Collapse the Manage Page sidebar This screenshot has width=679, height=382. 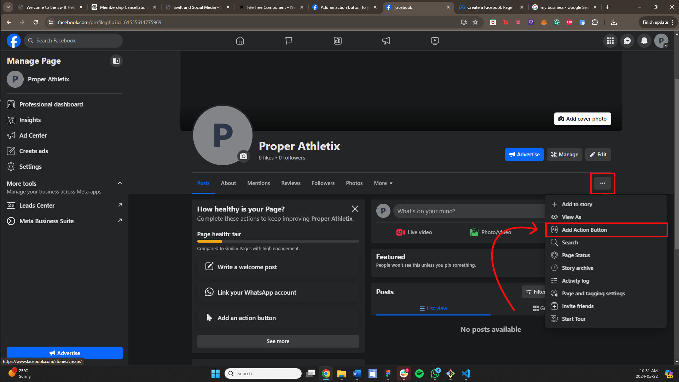[x=116, y=61]
